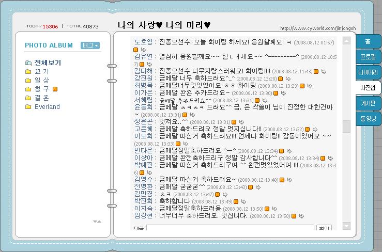Screen dimensions: 382x252
Task: Click the 꼬기 folder icon
Action: coord(28,72)
